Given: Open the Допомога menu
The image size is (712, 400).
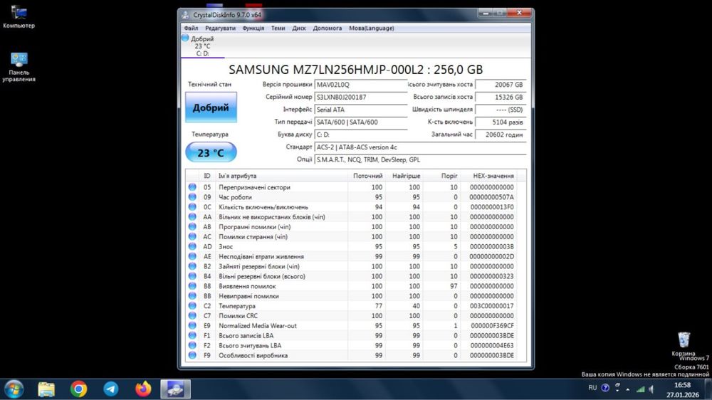Looking at the screenshot, I should 328,28.
